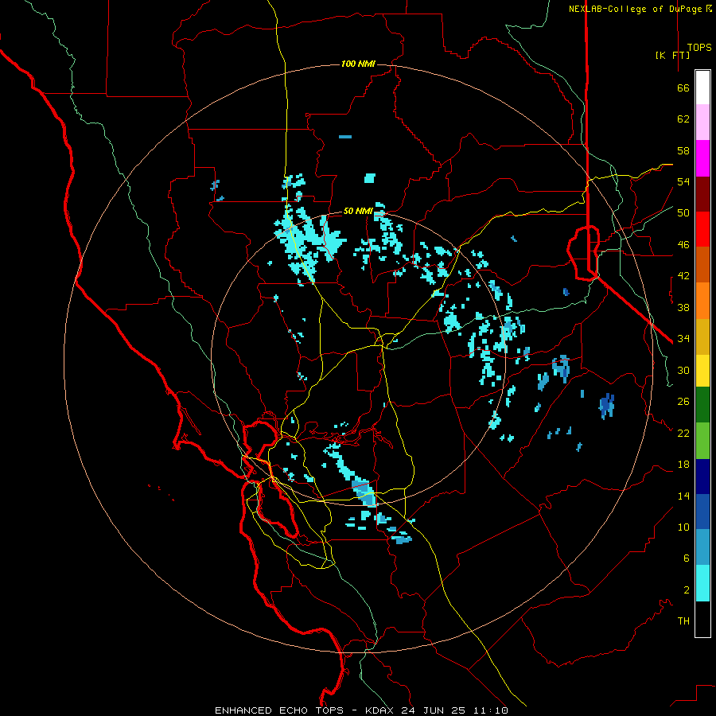Click the legend value 26

(x=683, y=402)
